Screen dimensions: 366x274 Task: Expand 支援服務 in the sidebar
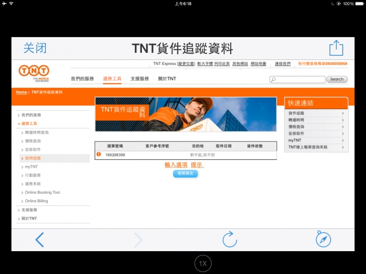pos(29,210)
